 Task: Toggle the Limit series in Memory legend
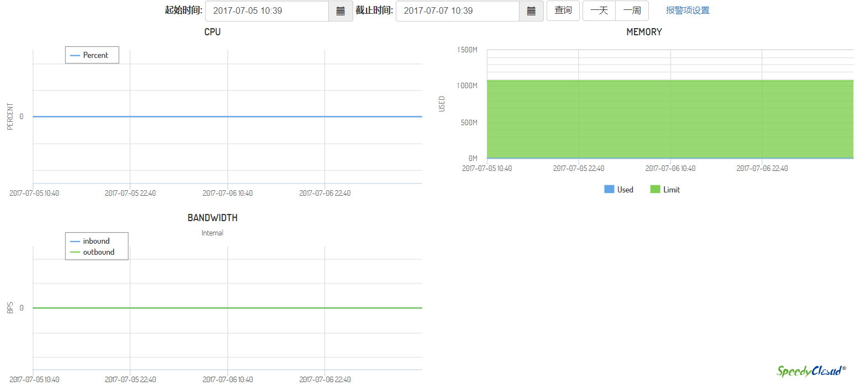coord(665,190)
